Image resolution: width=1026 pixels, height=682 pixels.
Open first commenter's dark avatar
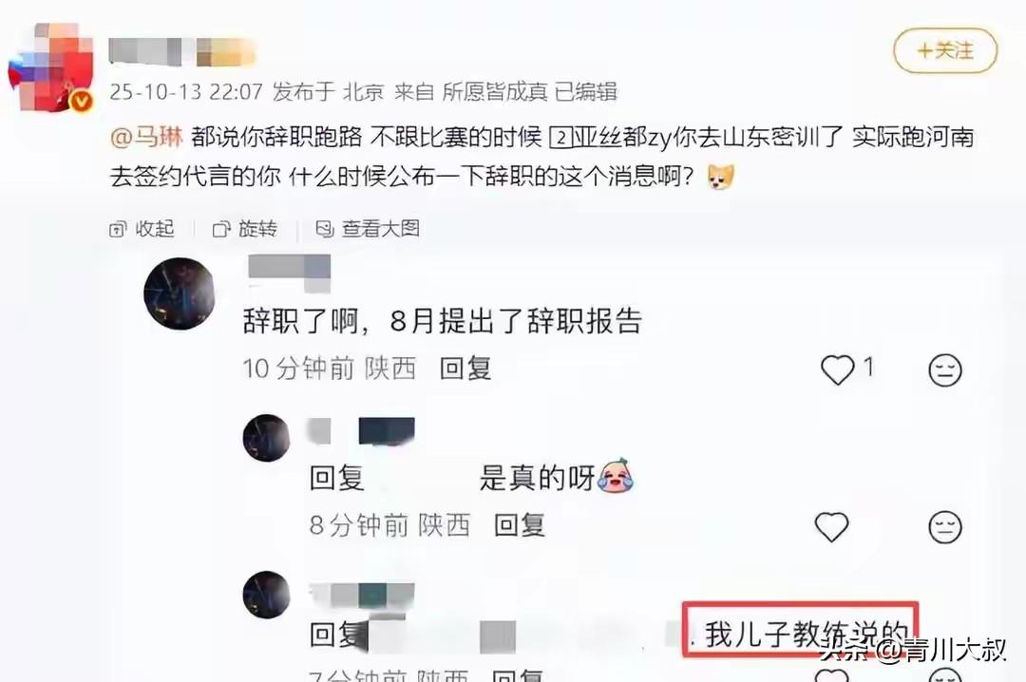click(180, 294)
